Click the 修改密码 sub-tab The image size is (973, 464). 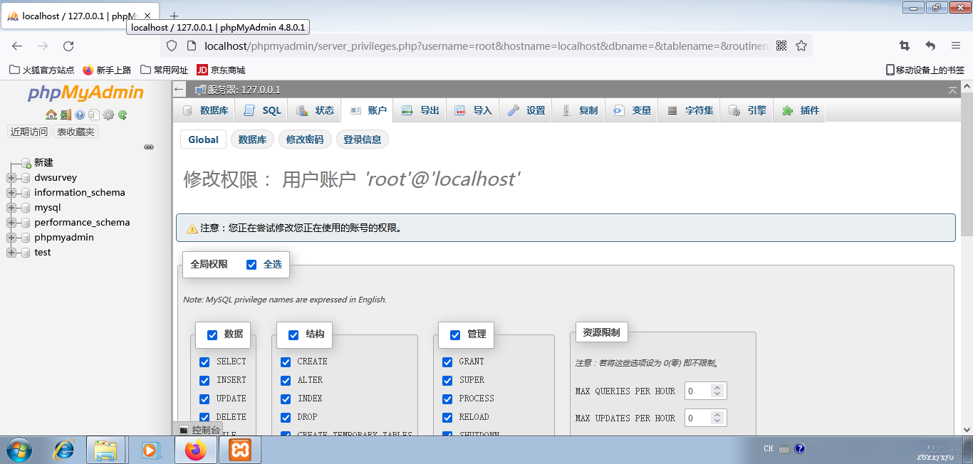click(305, 139)
